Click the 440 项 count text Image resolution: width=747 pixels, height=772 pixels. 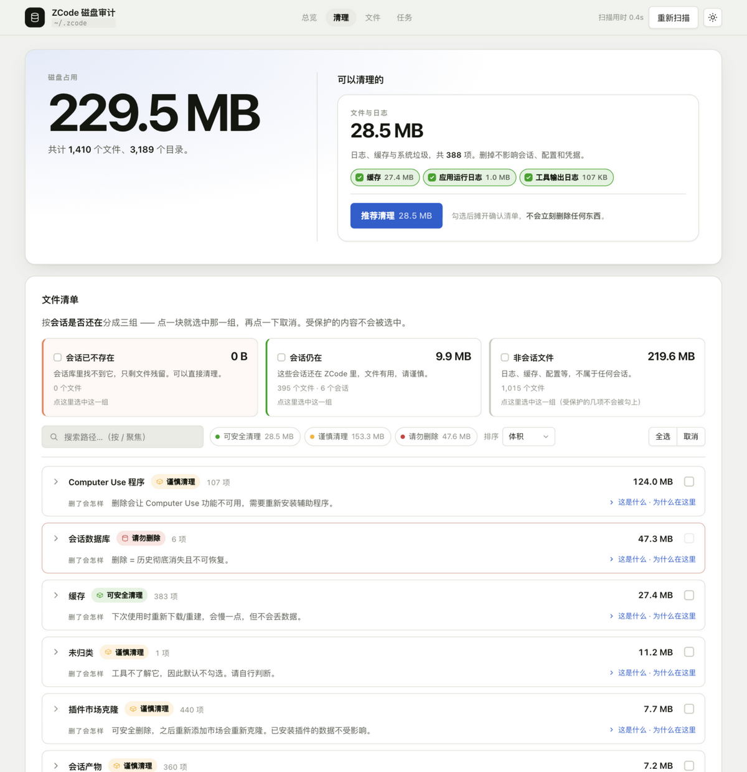click(x=192, y=710)
